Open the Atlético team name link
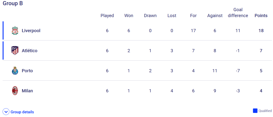 (29, 51)
